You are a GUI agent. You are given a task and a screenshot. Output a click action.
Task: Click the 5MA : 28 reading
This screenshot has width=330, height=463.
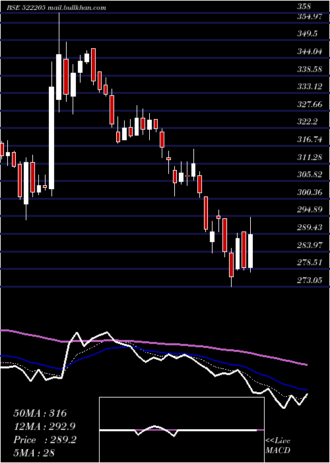point(34,453)
